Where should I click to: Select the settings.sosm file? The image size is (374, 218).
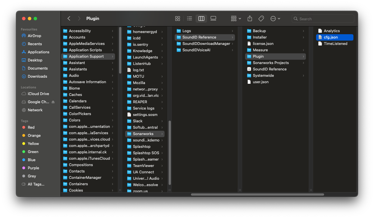(145, 115)
